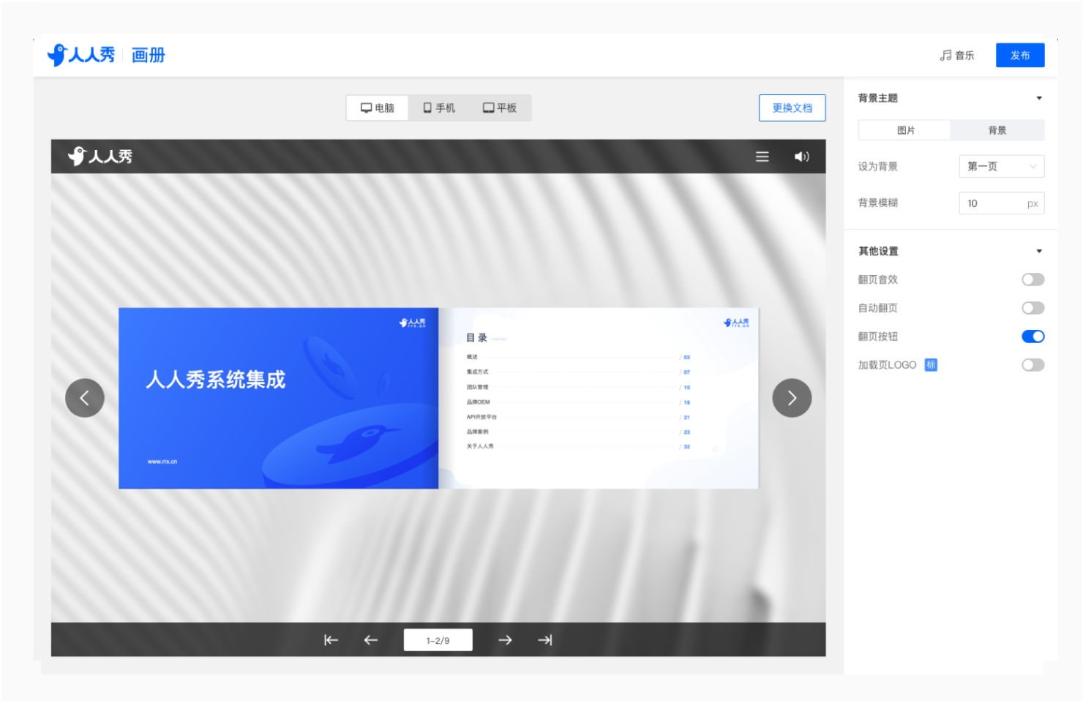Open the 音乐 music settings

click(957, 56)
